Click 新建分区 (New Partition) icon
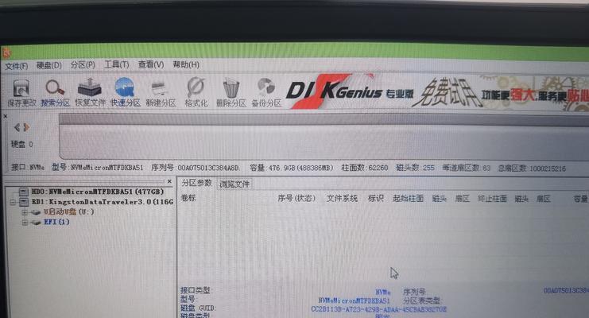589x318 pixels. point(161,93)
